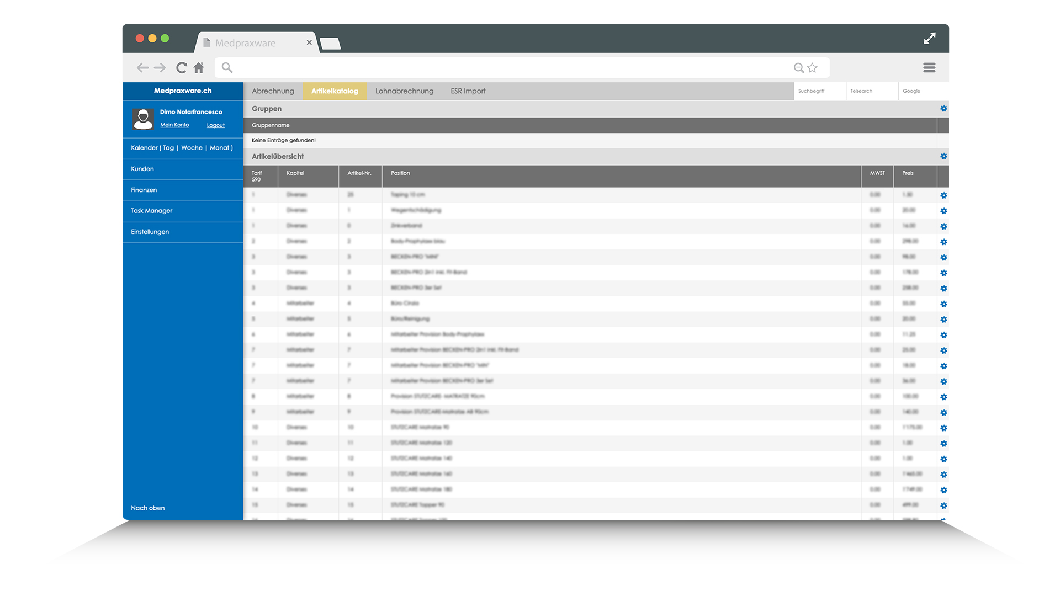Open the Kunden section in the sidebar

click(142, 169)
